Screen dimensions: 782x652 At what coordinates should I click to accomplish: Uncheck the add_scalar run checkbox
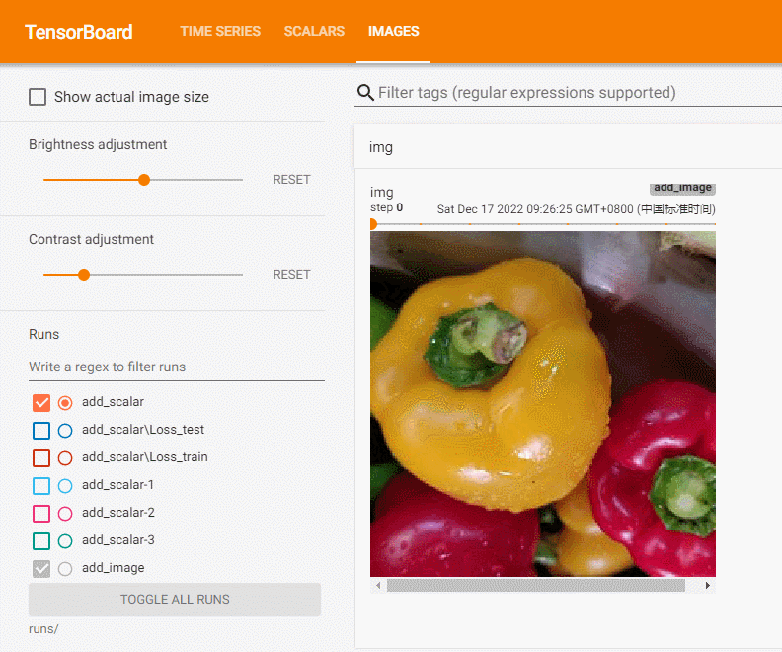(41, 403)
